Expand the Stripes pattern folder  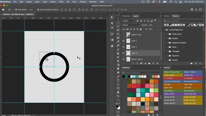167,38
